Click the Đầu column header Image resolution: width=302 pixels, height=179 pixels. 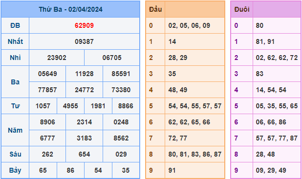pyautogui.click(x=155, y=9)
